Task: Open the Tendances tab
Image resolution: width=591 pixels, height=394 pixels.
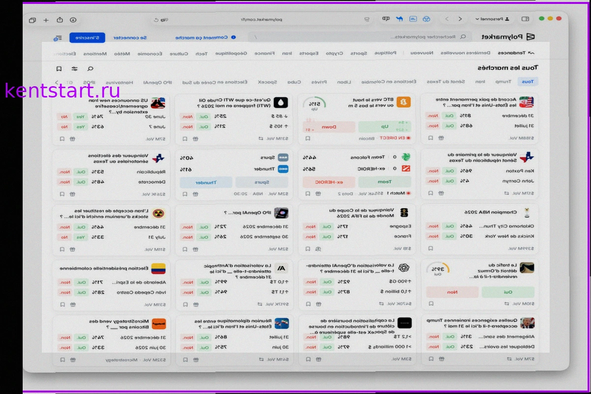Action: (516, 53)
